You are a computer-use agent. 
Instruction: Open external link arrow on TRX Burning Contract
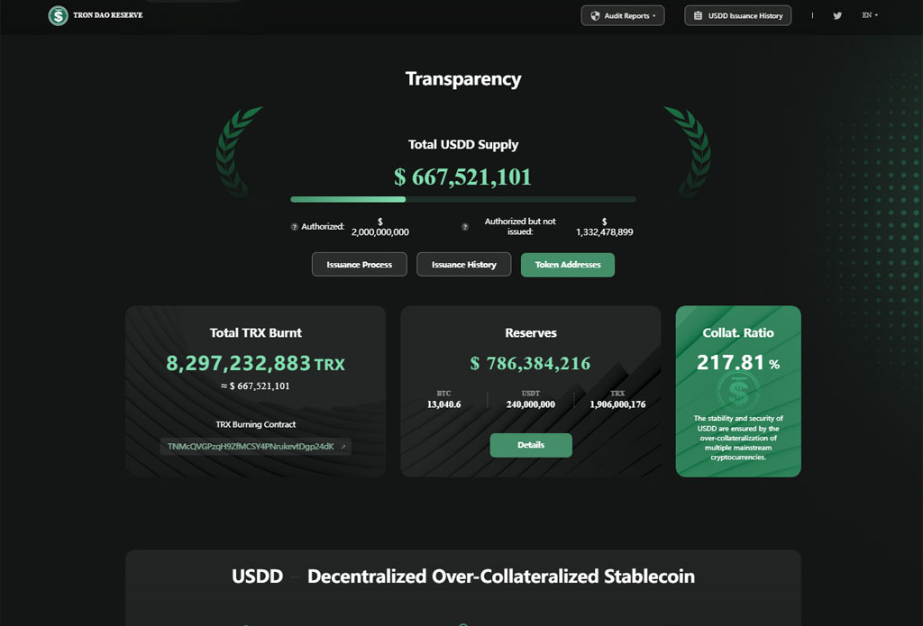click(343, 447)
